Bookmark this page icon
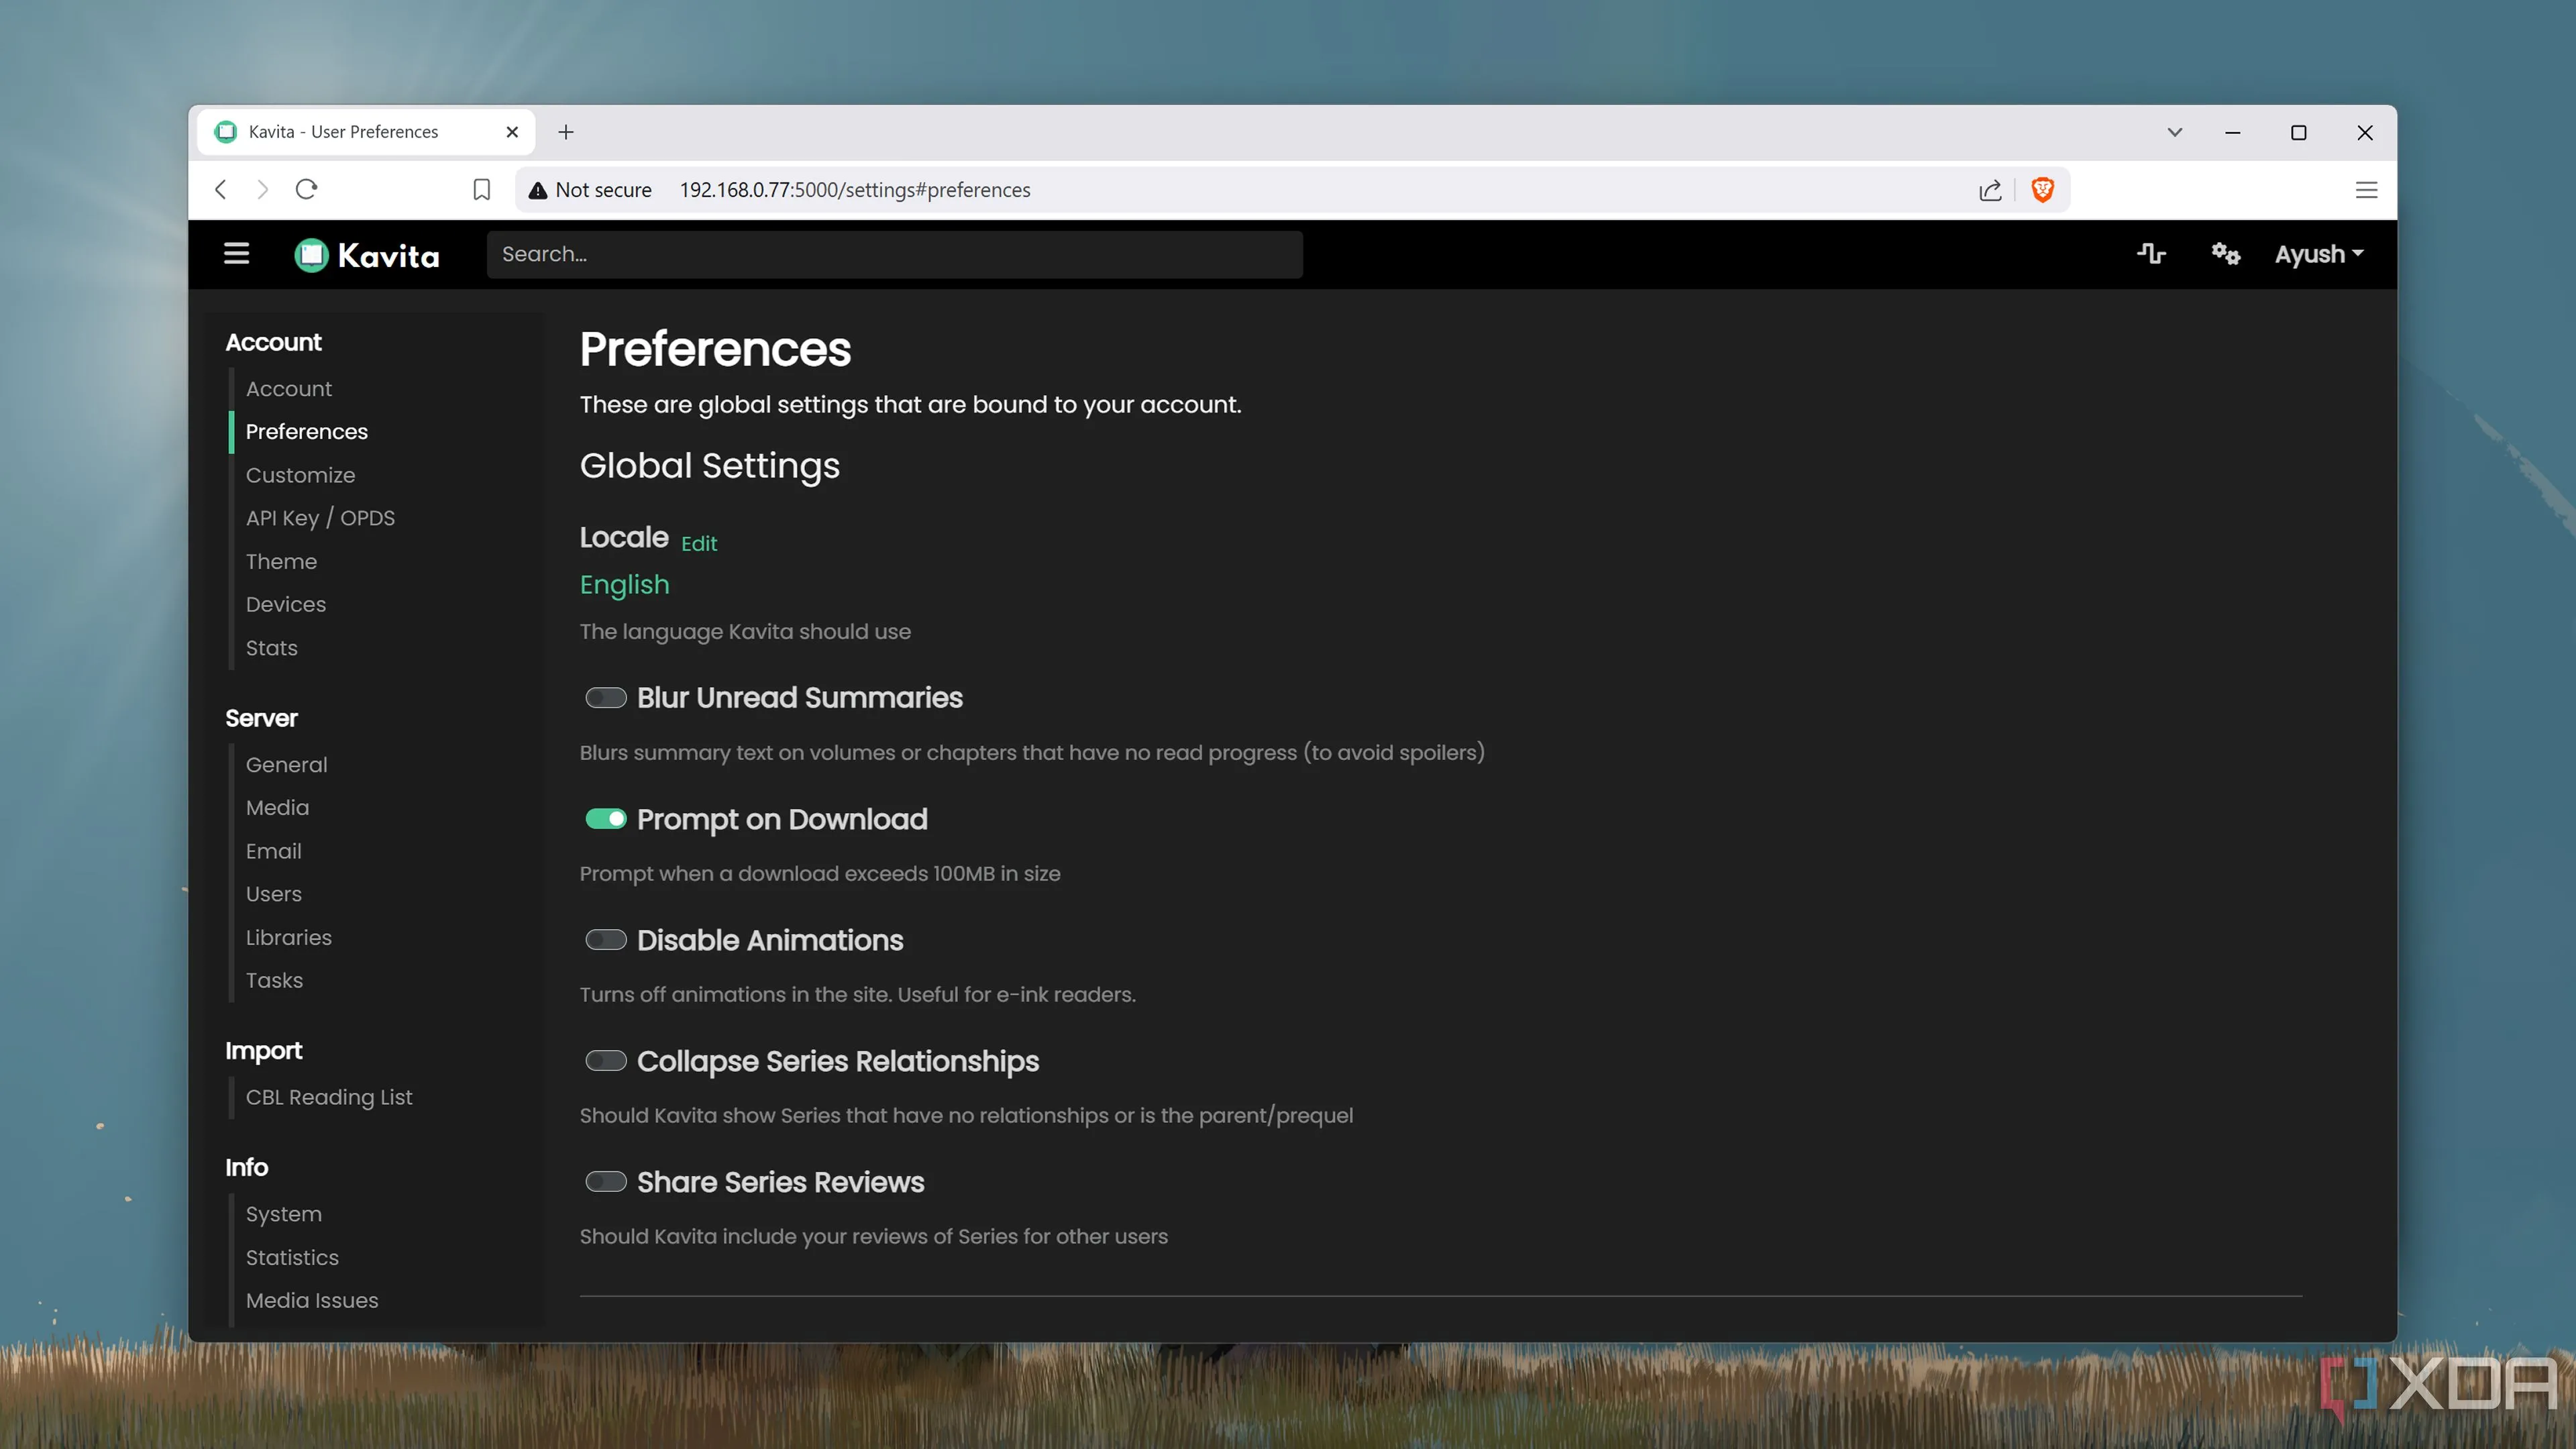This screenshot has width=2576, height=1449. click(481, 190)
